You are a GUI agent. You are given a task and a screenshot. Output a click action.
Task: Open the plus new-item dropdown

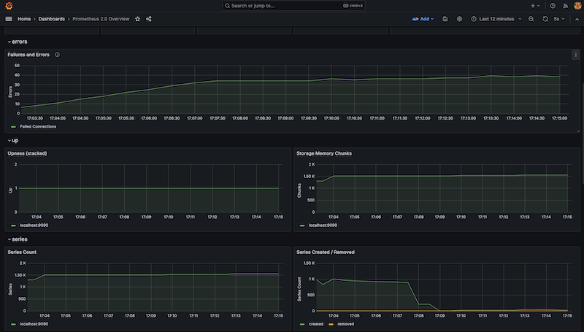click(535, 6)
